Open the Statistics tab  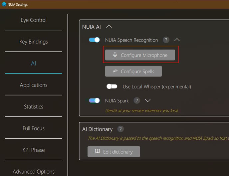click(34, 107)
